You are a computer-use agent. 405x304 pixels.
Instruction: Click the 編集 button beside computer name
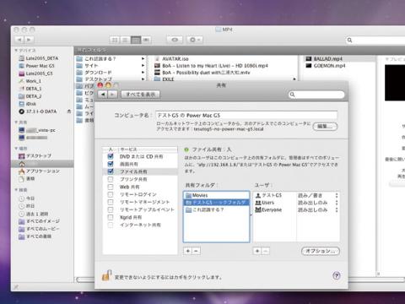tap(325, 127)
